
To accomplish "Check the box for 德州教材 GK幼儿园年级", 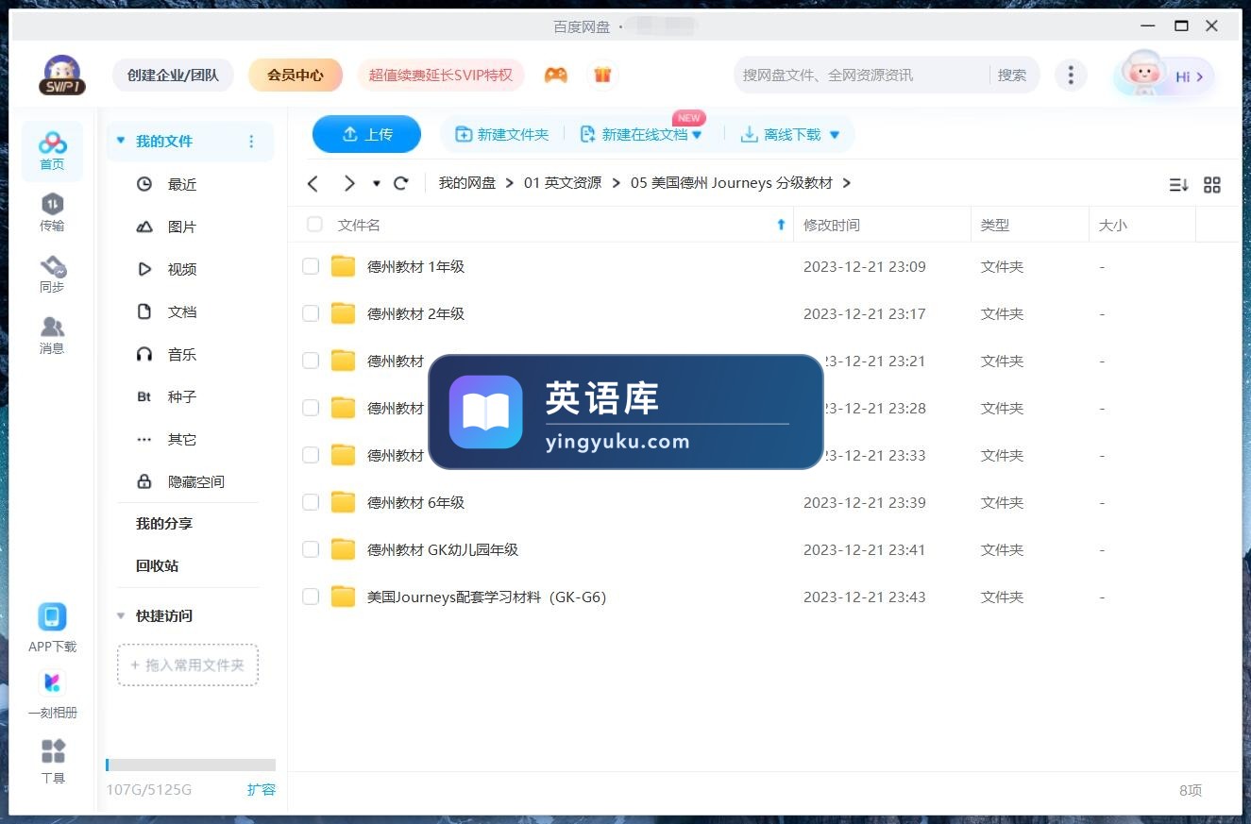I will pos(311,549).
